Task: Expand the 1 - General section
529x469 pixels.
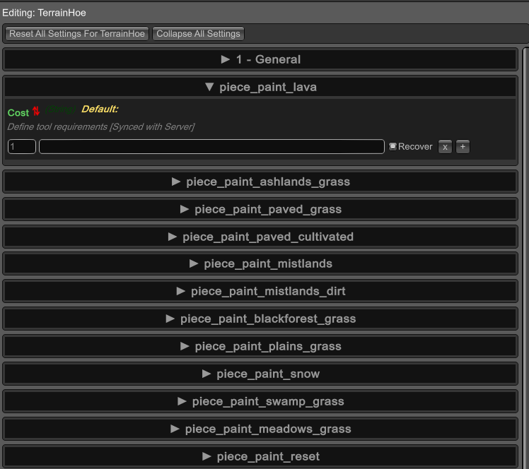Action: [x=260, y=59]
